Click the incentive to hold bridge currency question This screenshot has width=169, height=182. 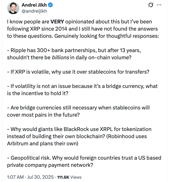point(82,90)
